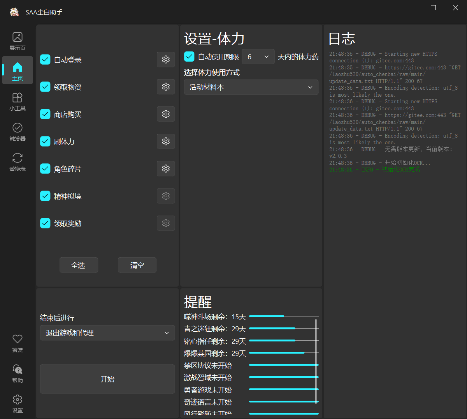Click the 爆爆菜园剩余 progress bar
The height and width of the screenshot is (419, 467).
coord(284,353)
